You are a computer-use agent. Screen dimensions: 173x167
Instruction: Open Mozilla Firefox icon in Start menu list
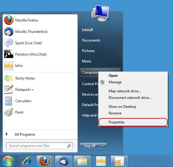coord(9,20)
